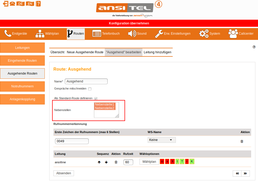Click the logout arrow icon
Screen dimensions: 258x184
(x=5, y=4)
